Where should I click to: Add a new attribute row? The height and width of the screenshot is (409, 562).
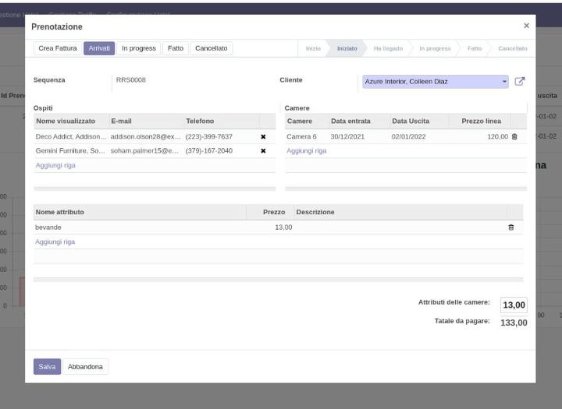point(55,242)
